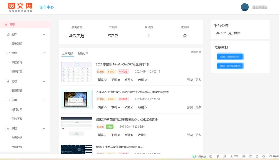Click the headset icon in browser status bar
Screen dimensions: 279x160
click(244, 156)
